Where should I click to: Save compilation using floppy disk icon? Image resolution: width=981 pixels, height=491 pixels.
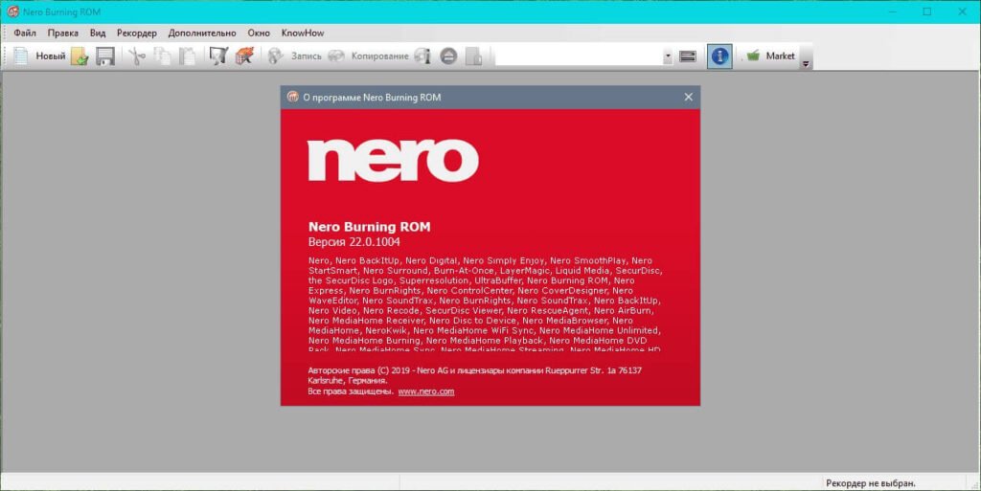coord(105,56)
